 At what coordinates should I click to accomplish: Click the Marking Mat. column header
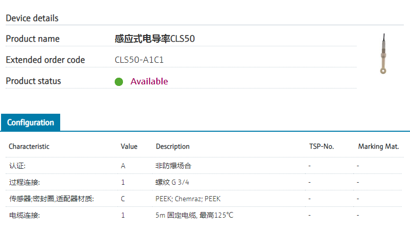coord(379,147)
